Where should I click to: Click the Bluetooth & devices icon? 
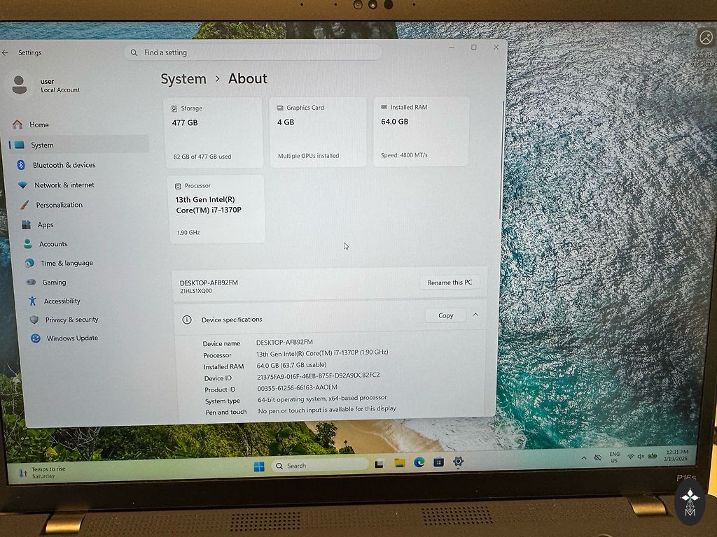(21, 165)
